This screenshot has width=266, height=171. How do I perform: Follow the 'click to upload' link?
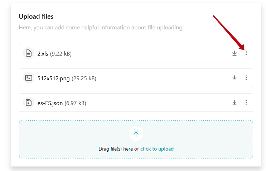click(x=157, y=149)
